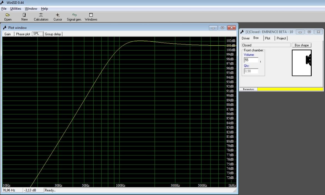
Task: Switch to the Group delay tab
Action: [x=53, y=34]
